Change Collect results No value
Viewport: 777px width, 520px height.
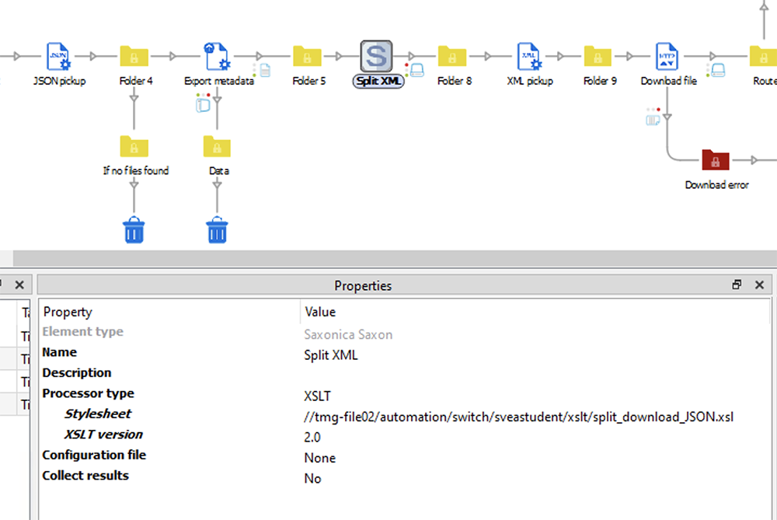click(312, 479)
